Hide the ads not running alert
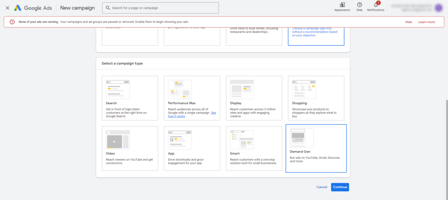 point(409,22)
